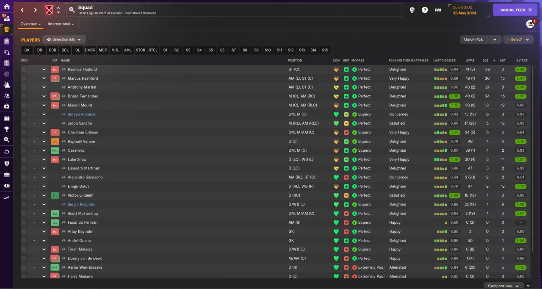Click Victor Lindelöf's Trn status badge

[55, 195]
